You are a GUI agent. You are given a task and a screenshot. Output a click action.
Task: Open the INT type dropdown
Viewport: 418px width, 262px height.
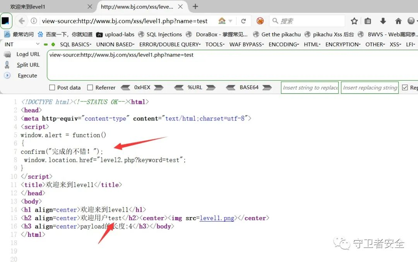tap(21, 44)
